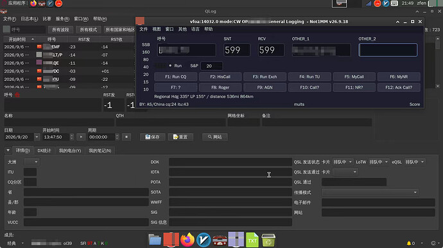The image size is (443, 248).
Task: Select the 160 band indicator in Not1MM
Action: pos(146,52)
